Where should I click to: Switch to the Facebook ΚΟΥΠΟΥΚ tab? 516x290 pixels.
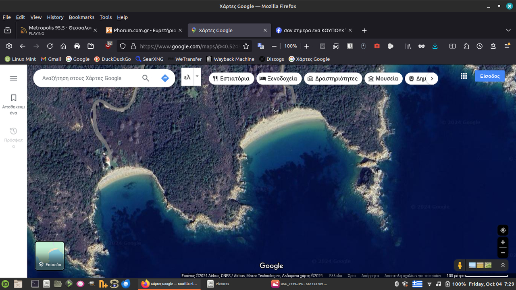[x=313, y=30]
